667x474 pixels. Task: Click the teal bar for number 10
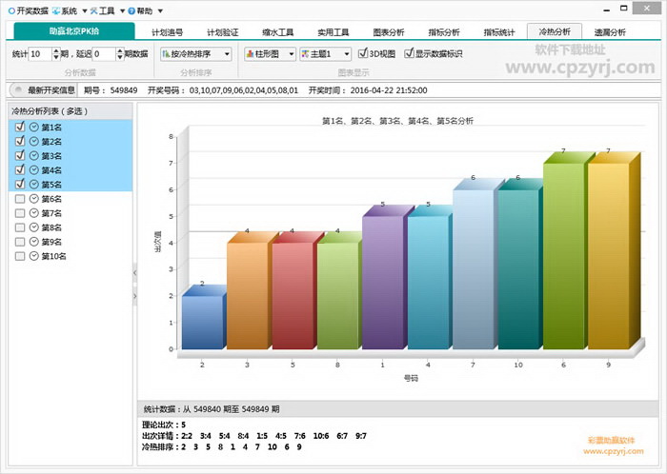(x=519, y=268)
